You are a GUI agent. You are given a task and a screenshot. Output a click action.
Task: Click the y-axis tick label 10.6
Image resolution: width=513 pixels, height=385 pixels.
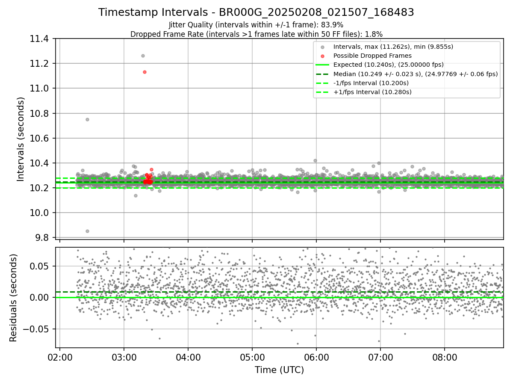(40, 138)
